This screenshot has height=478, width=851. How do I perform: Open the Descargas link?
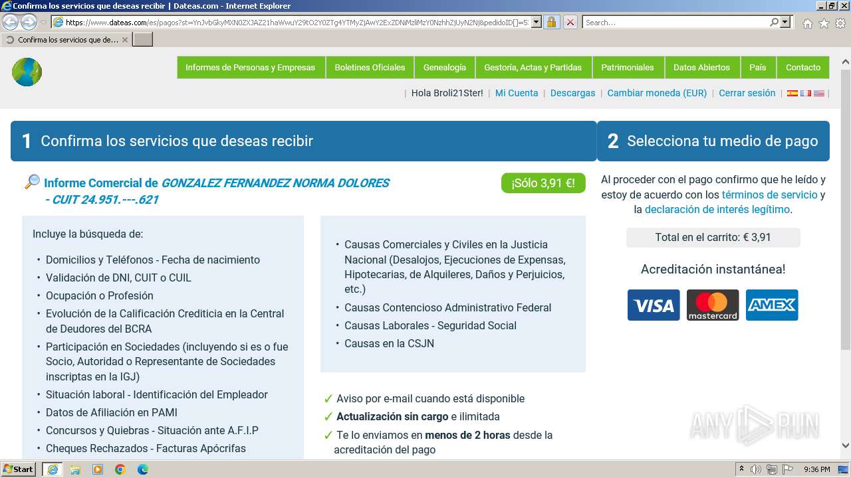pyautogui.click(x=572, y=93)
